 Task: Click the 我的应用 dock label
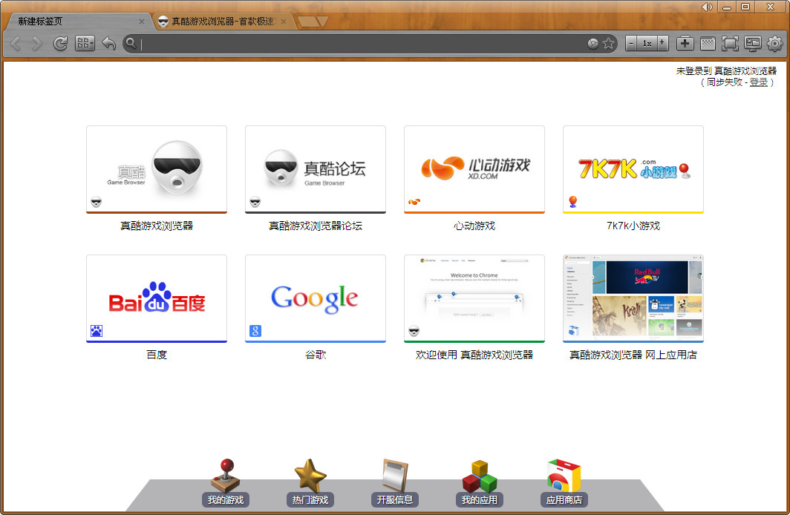point(480,500)
